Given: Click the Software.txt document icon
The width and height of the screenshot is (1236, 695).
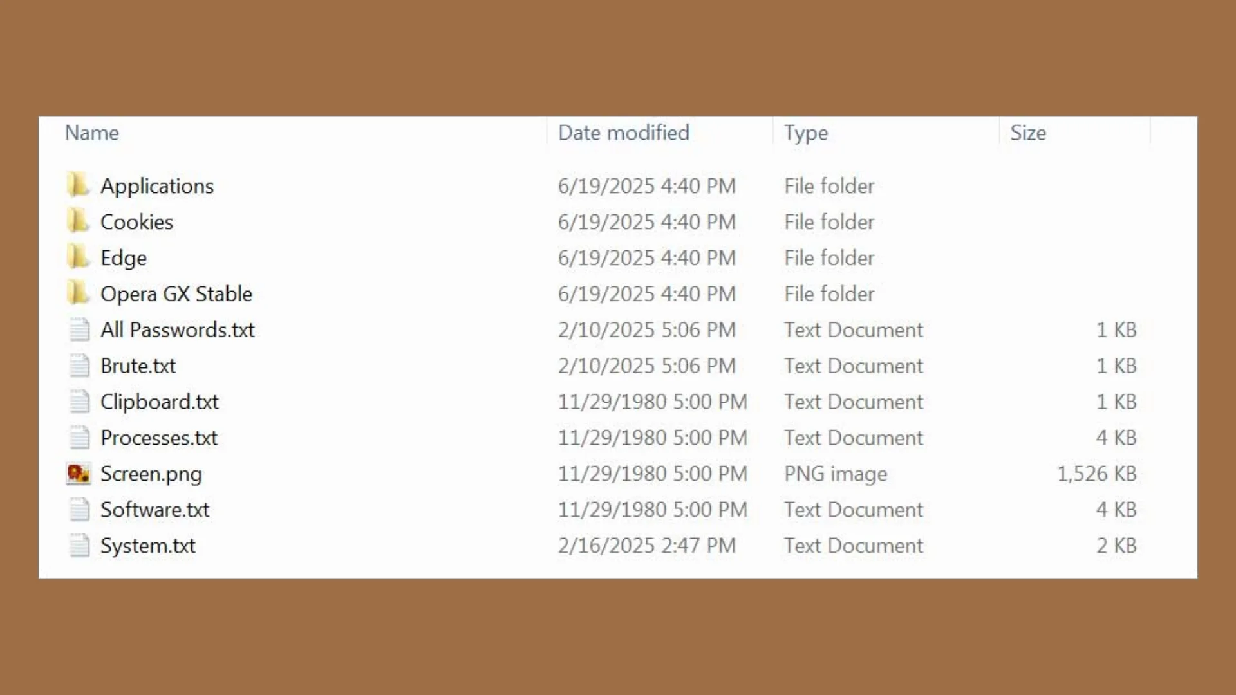Looking at the screenshot, I should click(x=79, y=510).
